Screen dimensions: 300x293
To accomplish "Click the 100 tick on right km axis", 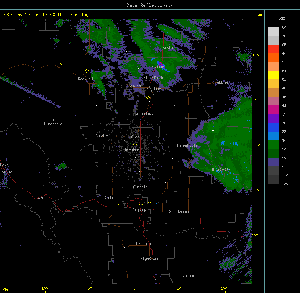I will 255,55.
